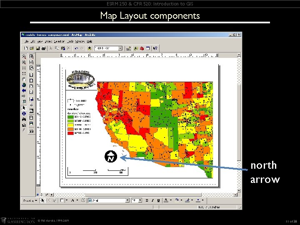Click the north arrow map element
The image size is (300, 225).
click(x=111, y=157)
